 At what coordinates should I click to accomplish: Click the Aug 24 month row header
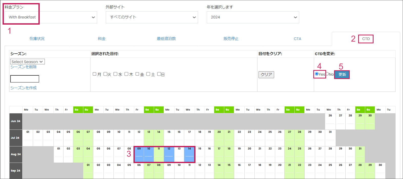tap(16, 154)
